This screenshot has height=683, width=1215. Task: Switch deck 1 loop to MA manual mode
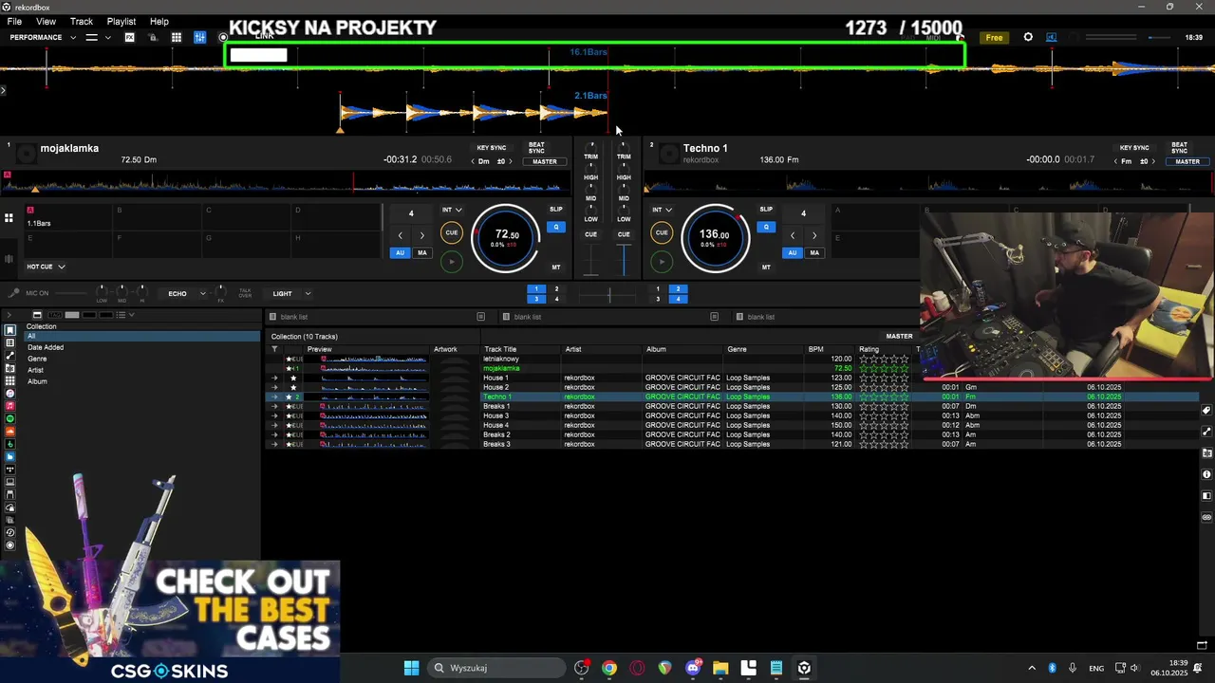pyautogui.click(x=422, y=252)
